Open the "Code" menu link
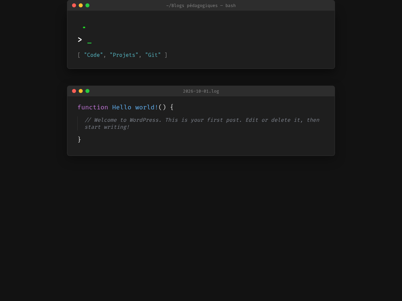This screenshot has width=402, height=301. click(x=93, y=55)
